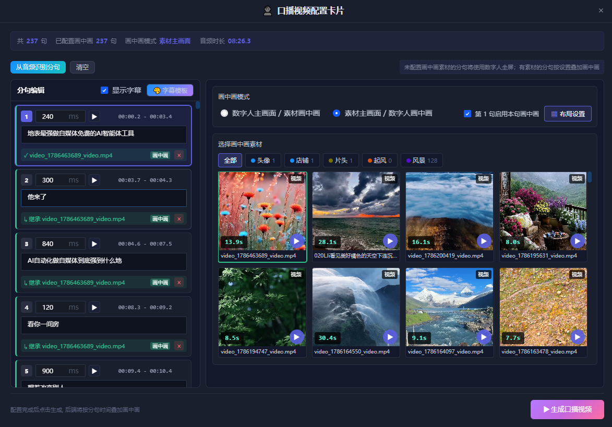
Task: Filter materials by 头像 tag
Action: [263, 160]
